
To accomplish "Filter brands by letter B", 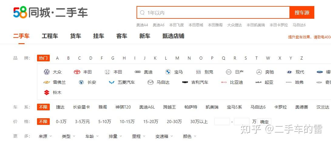I will tap(68, 58).
